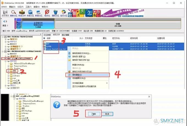The width and height of the screenshot is (187, 126).
Task: Open the 帮助(H) menu
Action: pos(45,7)
